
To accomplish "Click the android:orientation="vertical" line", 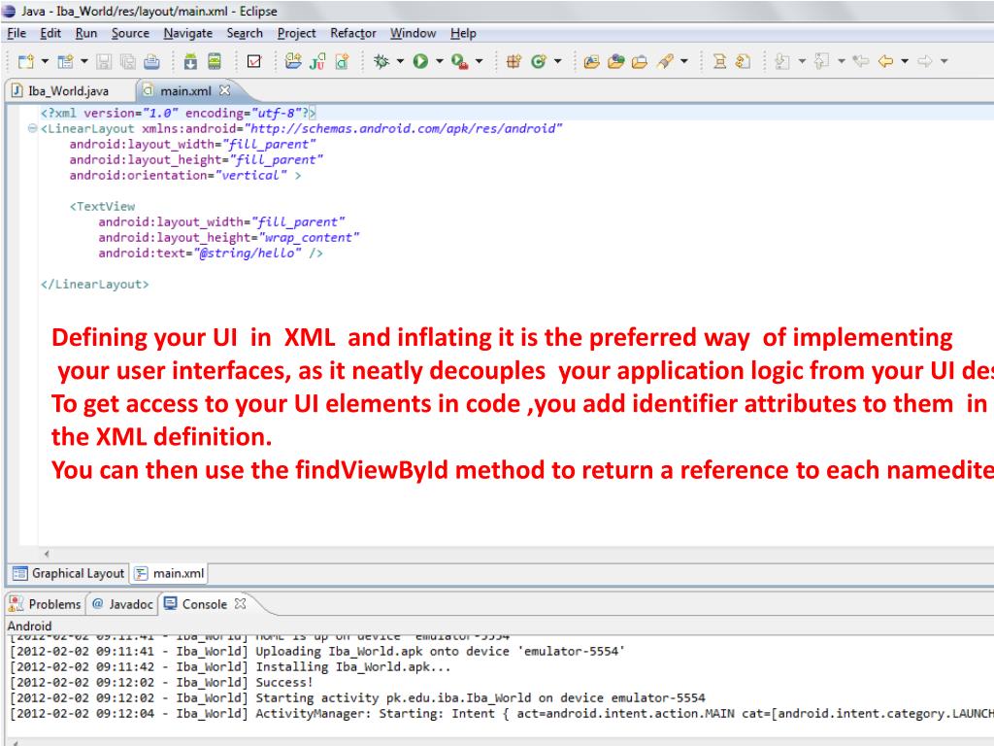I will (x=185, y=175).
